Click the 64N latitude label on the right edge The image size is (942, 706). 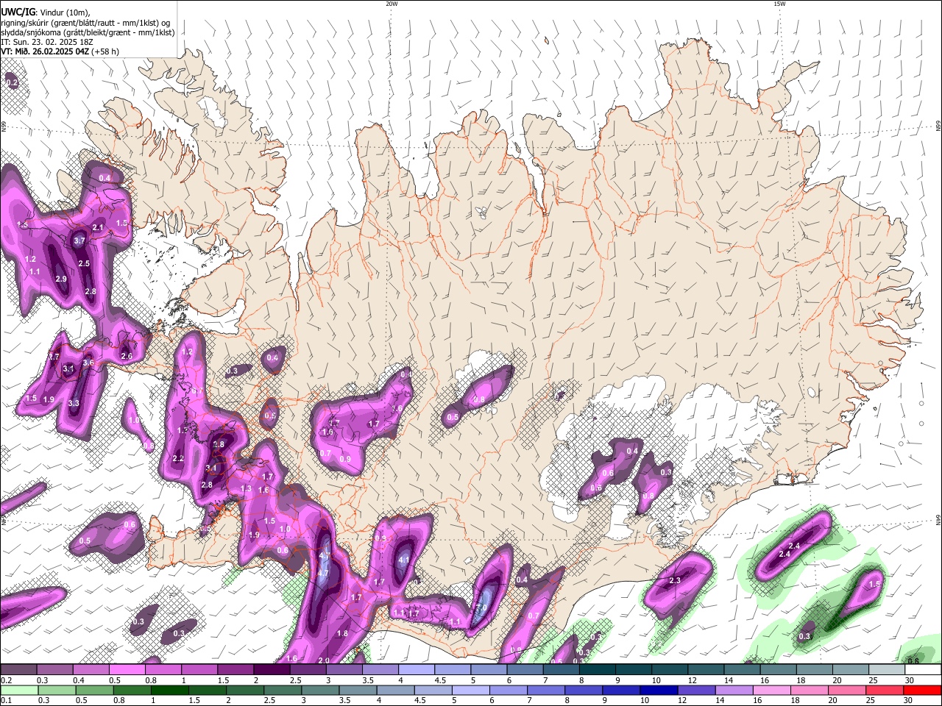(938, 519)
